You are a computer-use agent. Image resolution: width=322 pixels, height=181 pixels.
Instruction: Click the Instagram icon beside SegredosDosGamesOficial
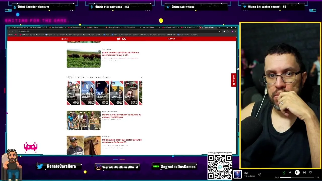click(98, 167)
